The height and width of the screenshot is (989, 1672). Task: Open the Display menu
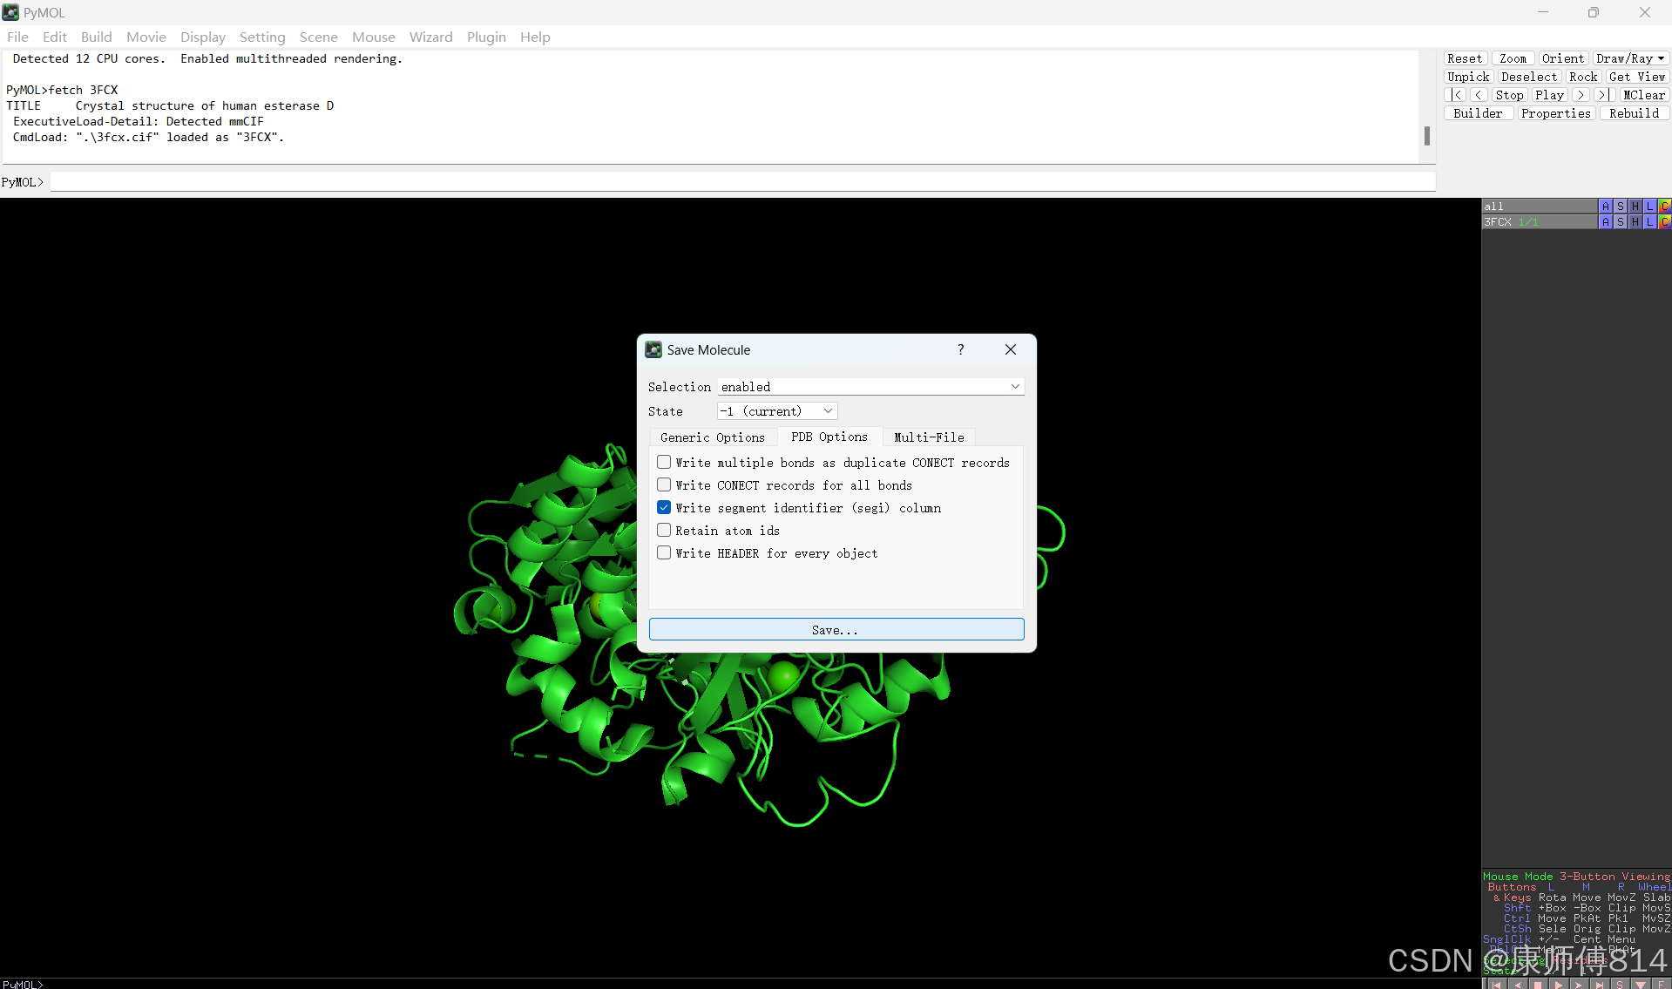pyautogui.click(x=202, y=37)
